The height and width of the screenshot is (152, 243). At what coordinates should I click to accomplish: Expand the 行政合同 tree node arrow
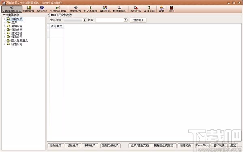(x=4, y=29)
